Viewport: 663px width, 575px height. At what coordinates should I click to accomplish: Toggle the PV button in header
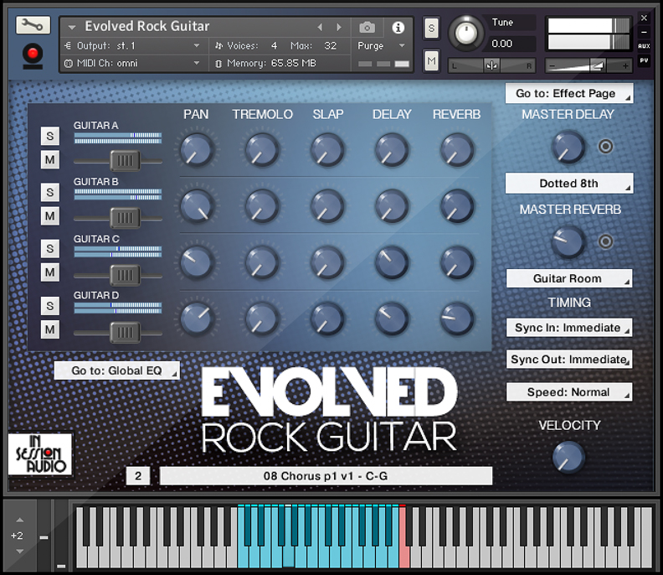click(644, 60)
